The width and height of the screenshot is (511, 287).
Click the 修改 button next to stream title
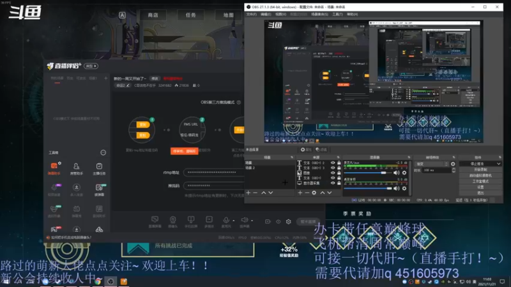pos(155,78)
